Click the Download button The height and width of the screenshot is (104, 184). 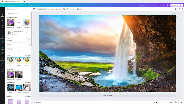coord(175,5)
